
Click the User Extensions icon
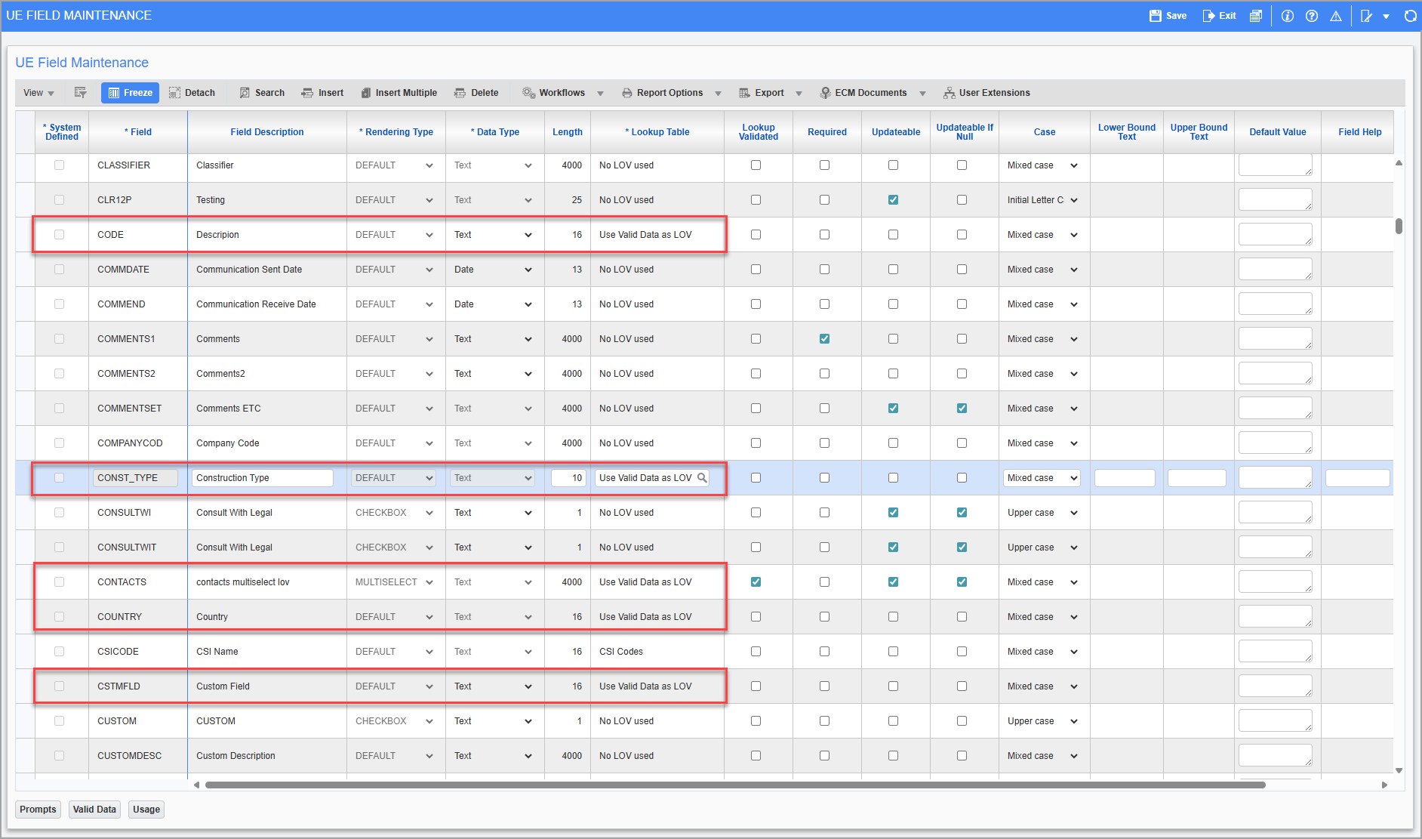949,93
